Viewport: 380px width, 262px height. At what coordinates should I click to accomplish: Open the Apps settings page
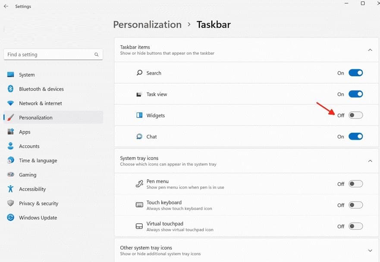(25, 132)
